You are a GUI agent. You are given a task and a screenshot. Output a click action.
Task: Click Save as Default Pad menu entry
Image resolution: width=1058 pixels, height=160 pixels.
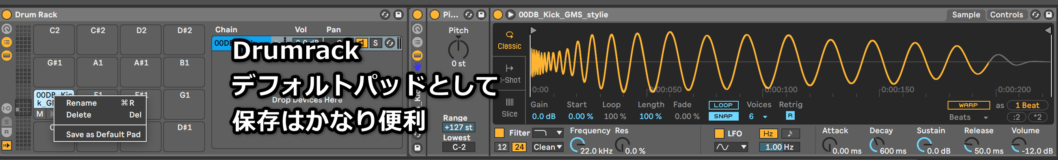[x=103, y=134]
